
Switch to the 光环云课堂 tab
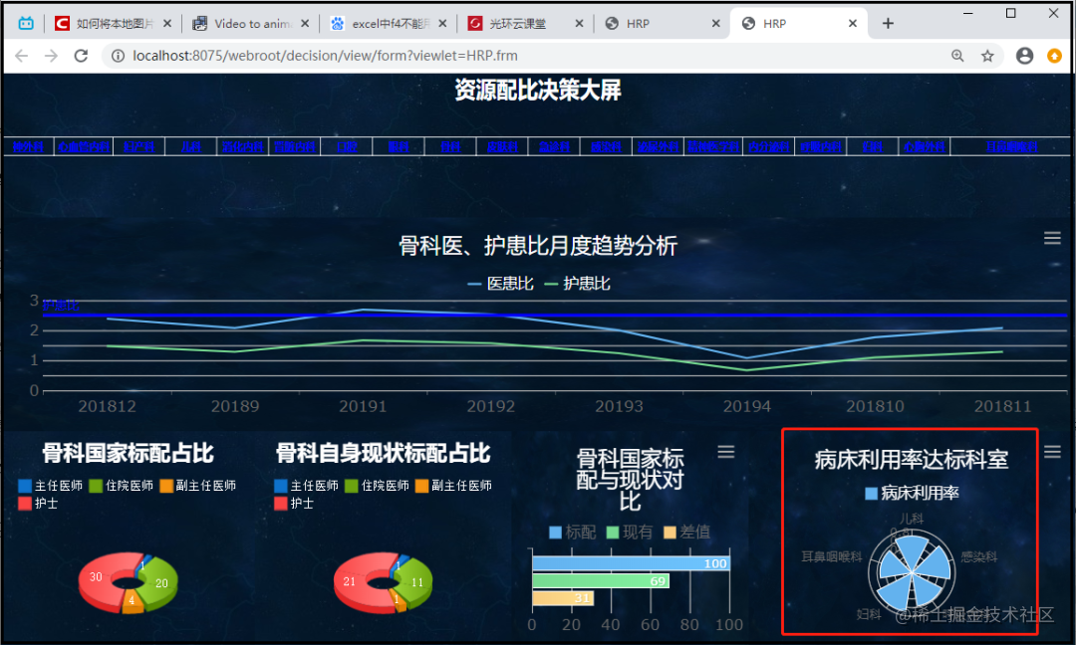pyautogui.click(x=526, y=23)
